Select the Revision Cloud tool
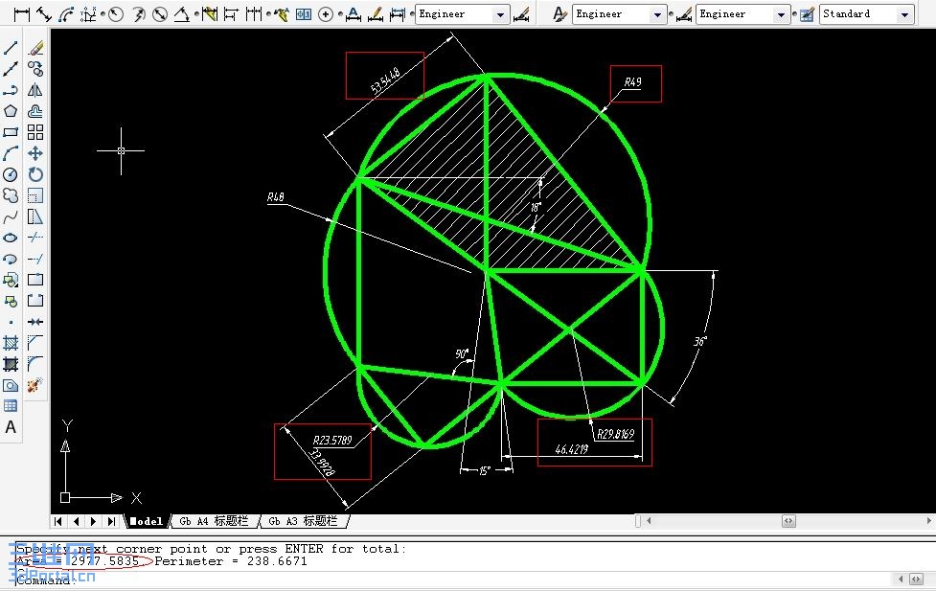 (11, 195)
